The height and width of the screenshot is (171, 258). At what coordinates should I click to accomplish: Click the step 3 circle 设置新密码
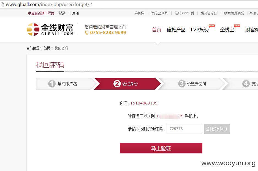[x=182, y=84]
